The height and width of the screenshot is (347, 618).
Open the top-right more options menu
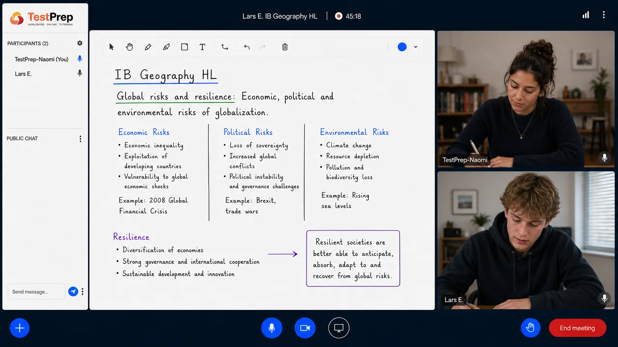tap(604, 15)
